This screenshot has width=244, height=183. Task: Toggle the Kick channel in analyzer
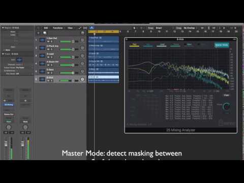coord(202,45)
